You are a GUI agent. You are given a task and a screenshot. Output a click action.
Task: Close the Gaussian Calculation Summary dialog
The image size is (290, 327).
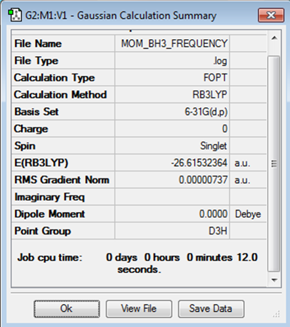pyautogui.click(x=271, y=15)
